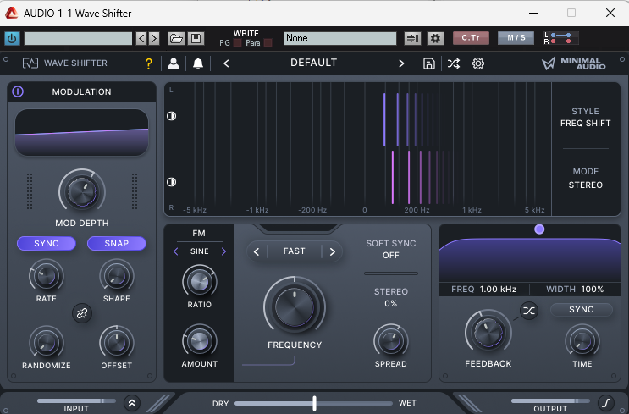Click the Mod Depth knob
Image resolution: width=629 pixels, height=414 pixels.
click(x=82, y=191)
